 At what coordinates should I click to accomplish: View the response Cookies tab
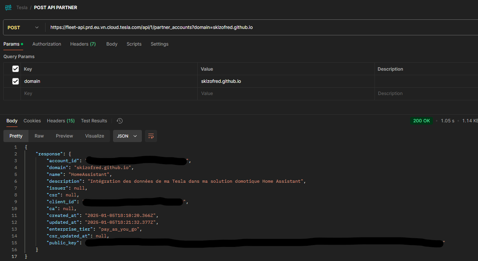click(32, 121)
